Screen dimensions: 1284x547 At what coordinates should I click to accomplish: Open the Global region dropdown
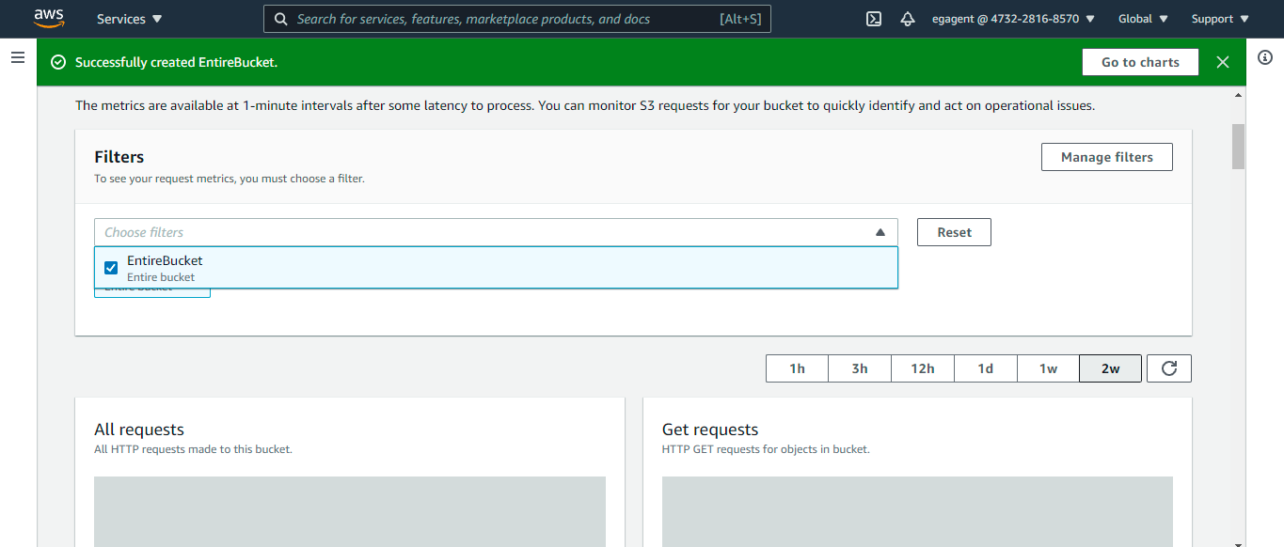click(1143, 19)
